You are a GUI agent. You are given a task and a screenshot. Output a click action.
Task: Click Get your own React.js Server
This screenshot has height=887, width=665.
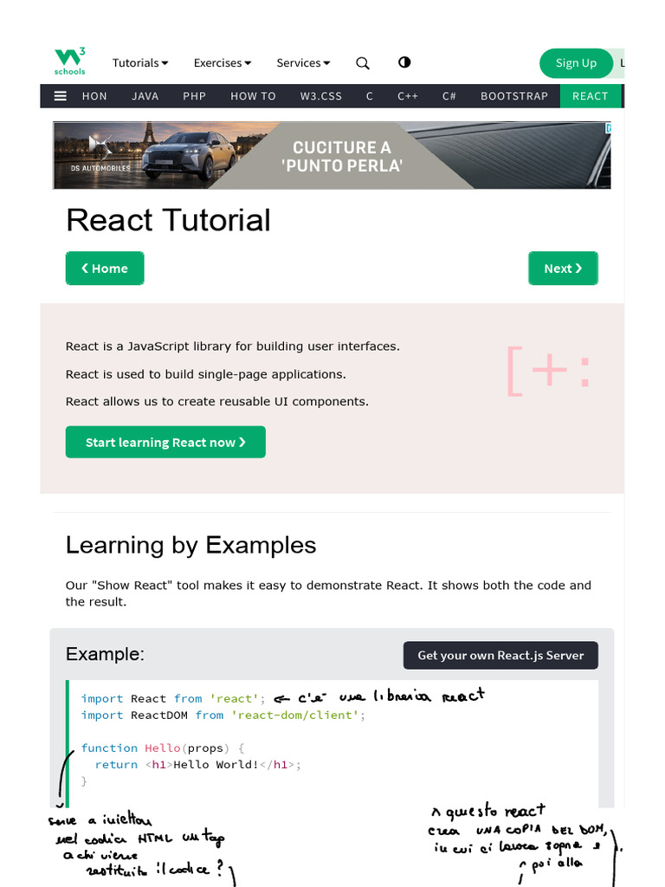[x=500, y=655]
